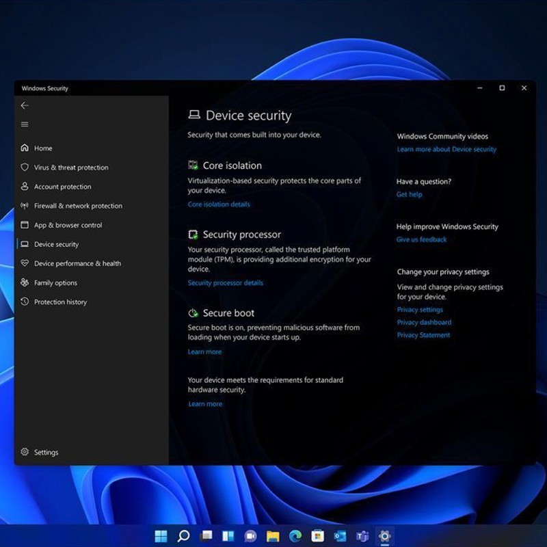Image resolution: width=547 pixels, height=547 pixels.
Task: Open Windows Start button on taskbar
Action: tap(161, 535)
